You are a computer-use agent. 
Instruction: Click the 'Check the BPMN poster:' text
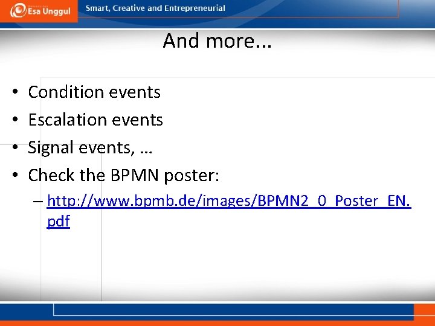[123, 176]
